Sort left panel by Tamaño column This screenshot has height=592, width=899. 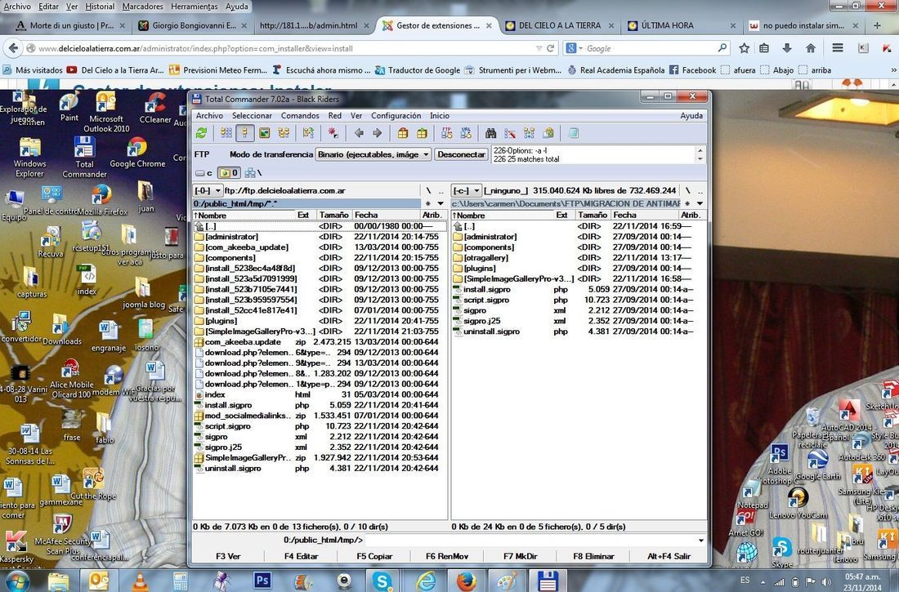333,215
